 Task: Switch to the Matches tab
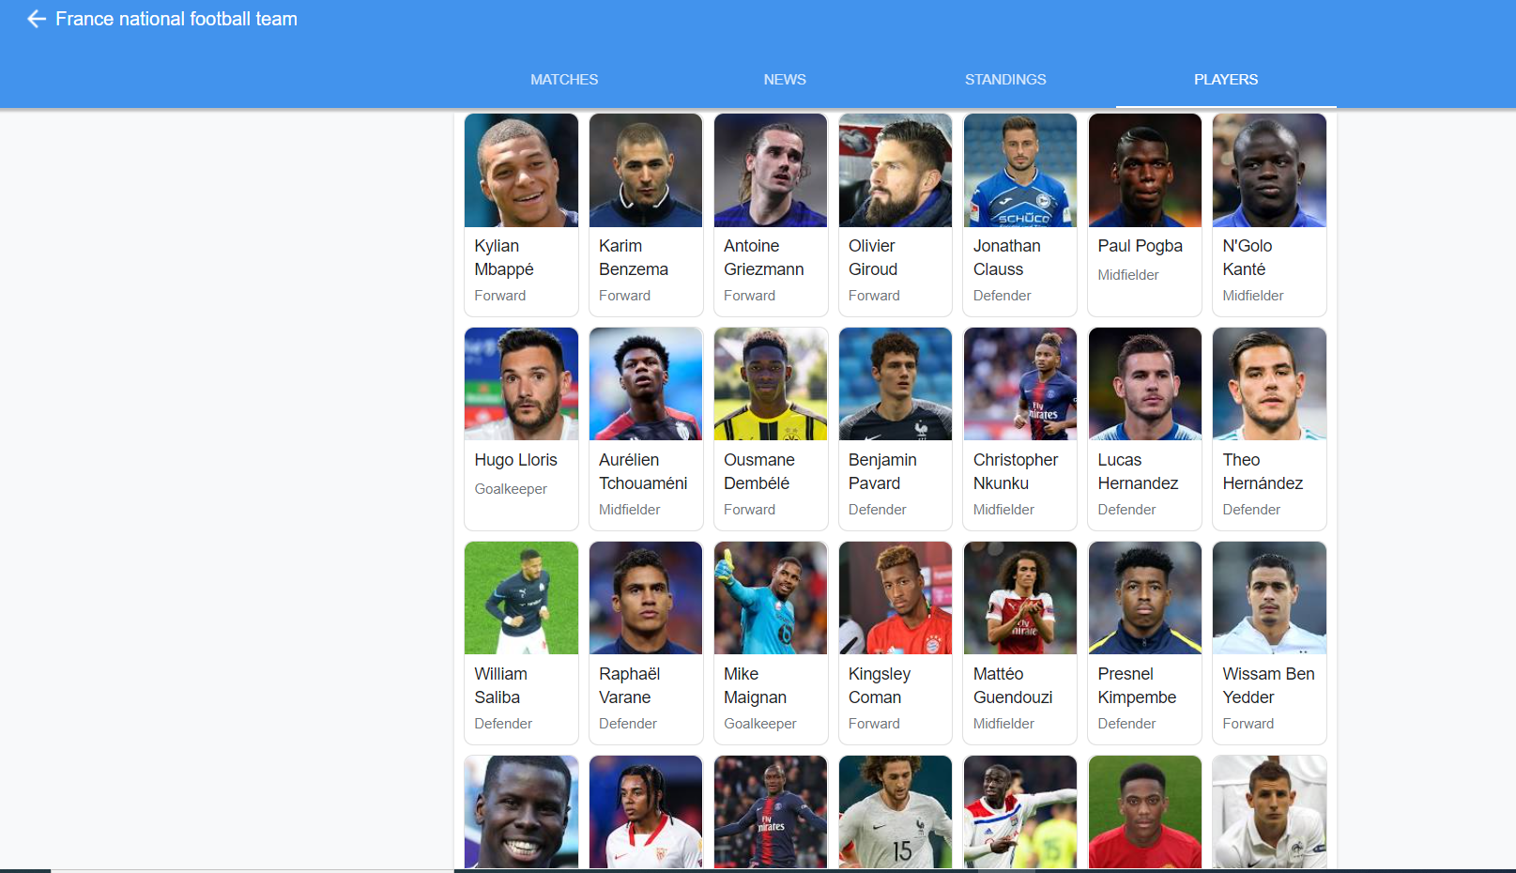pyautogui.click(x=564, y=80)
